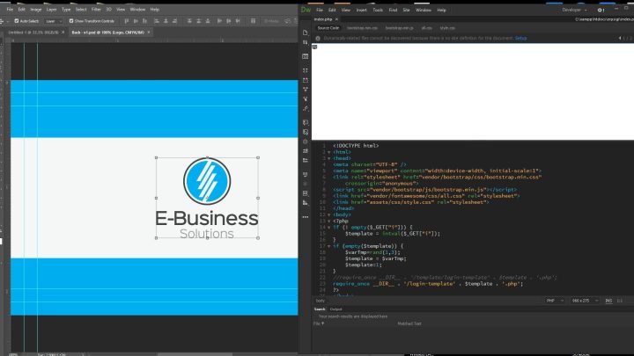
Task: Collapse the ?php block at line 13
Action: pos(328,222)
